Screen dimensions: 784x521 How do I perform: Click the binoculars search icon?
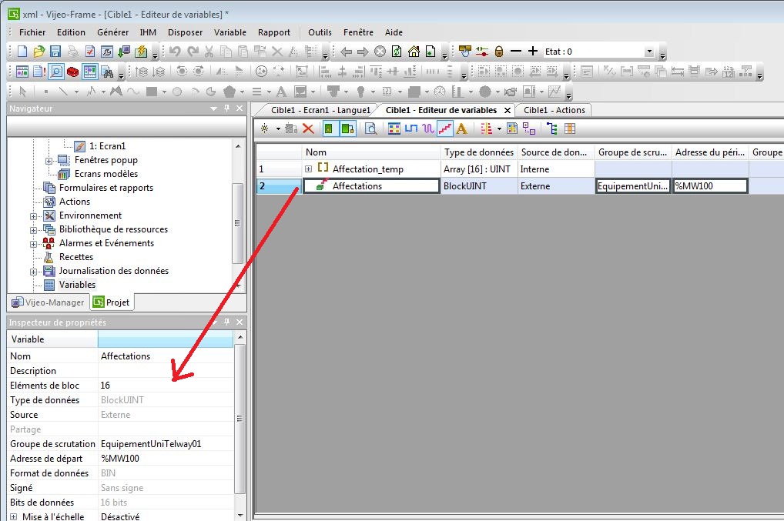coord(107,72)
